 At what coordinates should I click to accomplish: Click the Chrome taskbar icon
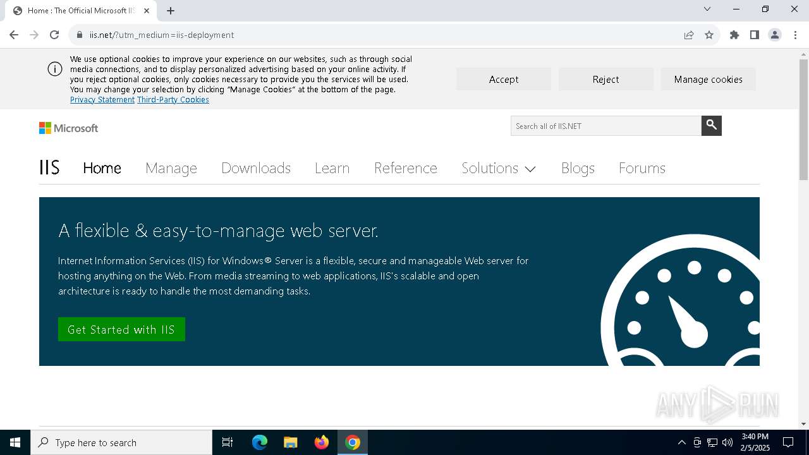[x=353, y=442]
